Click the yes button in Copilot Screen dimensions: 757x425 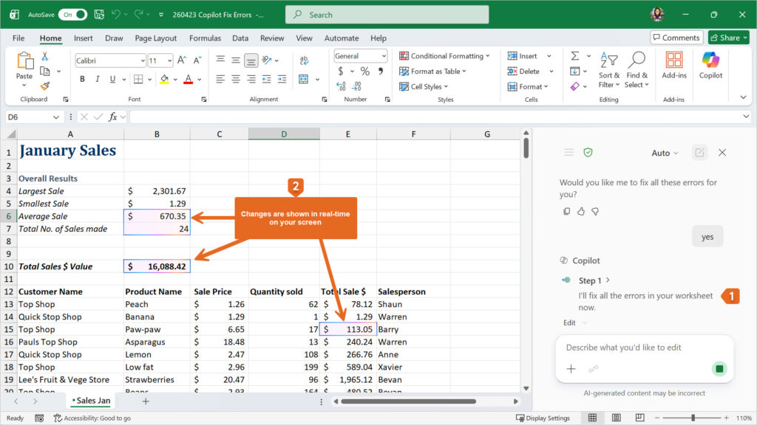point(707,236)
